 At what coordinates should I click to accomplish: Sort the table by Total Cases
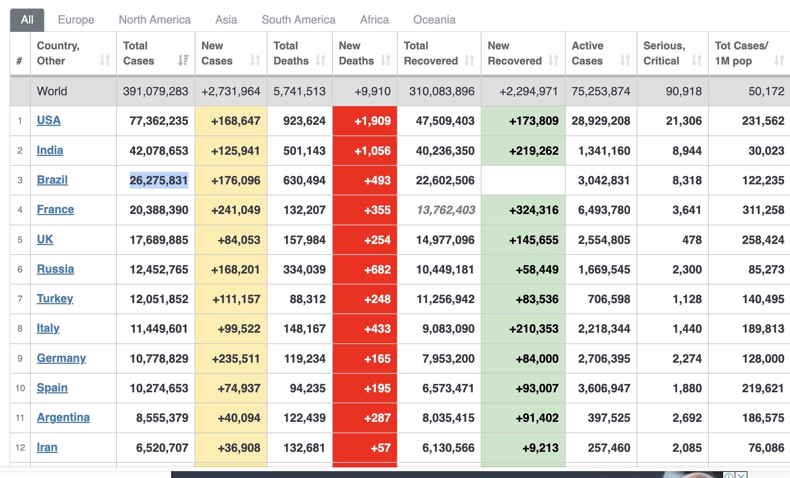tap(183, 60)
